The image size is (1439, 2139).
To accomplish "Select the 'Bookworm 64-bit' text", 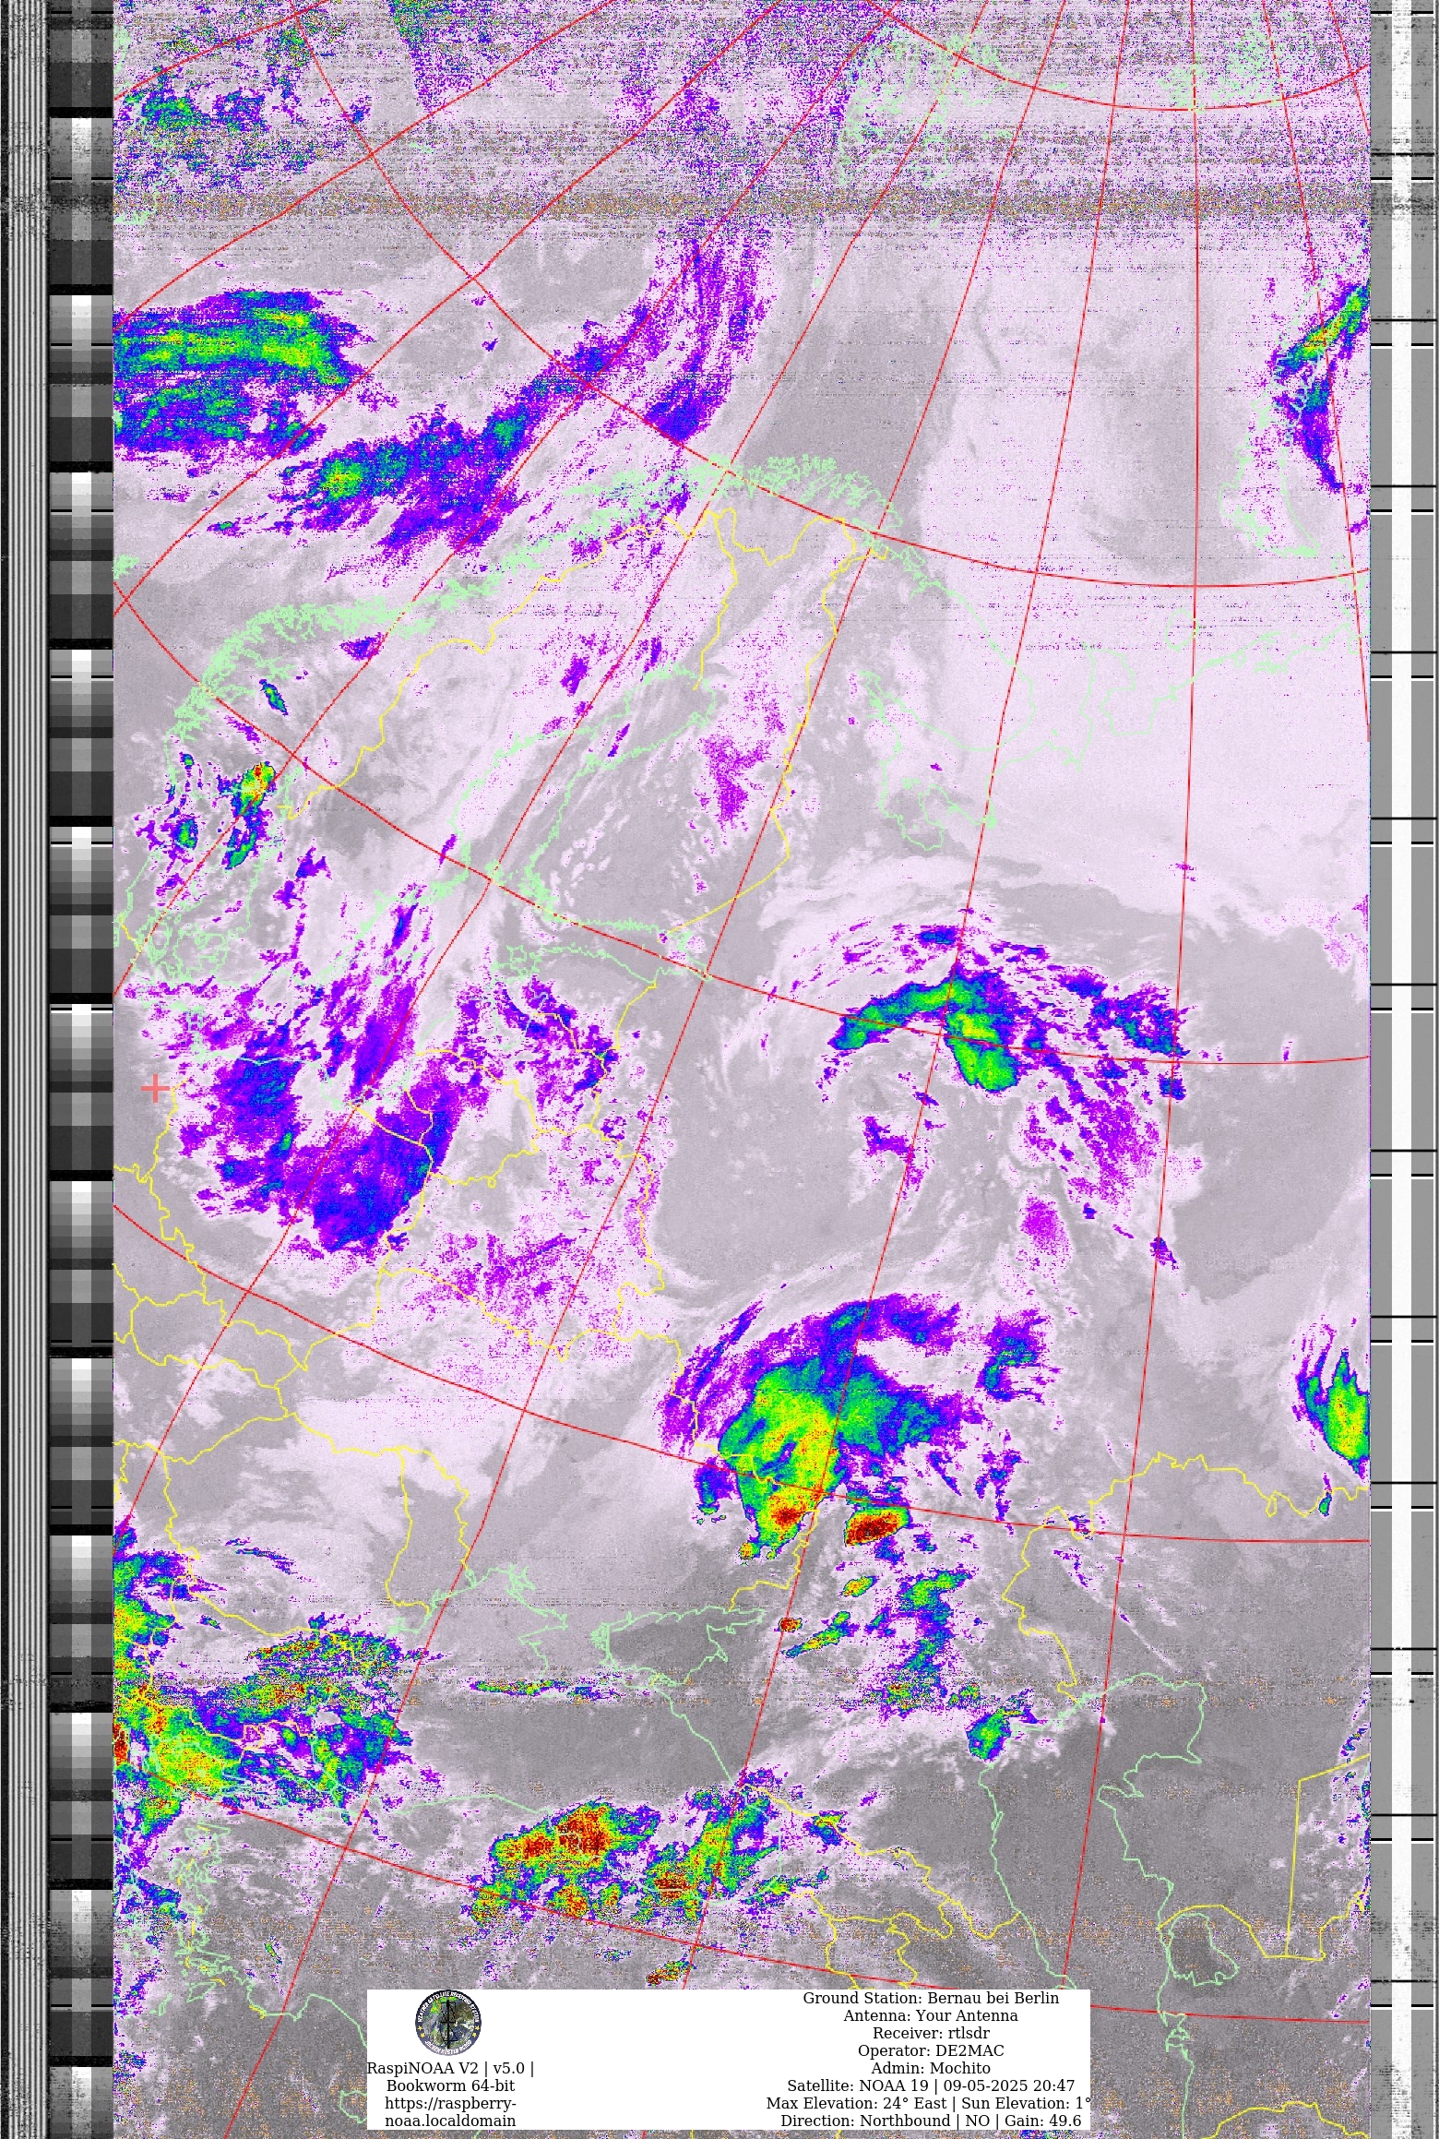I will point(450,2085).
